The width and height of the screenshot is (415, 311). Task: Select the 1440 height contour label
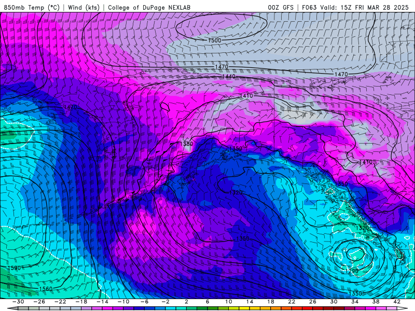(x=229, y=76)
